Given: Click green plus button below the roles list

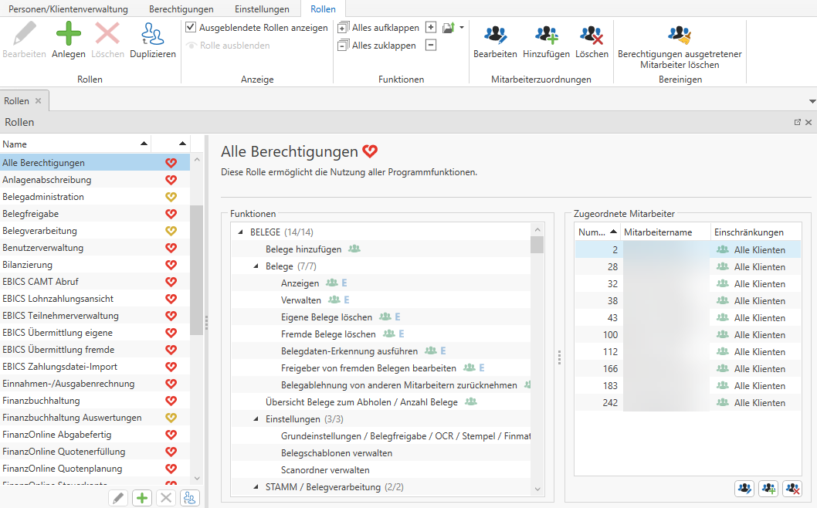Looking at the screenshot, I should [142, 498].
